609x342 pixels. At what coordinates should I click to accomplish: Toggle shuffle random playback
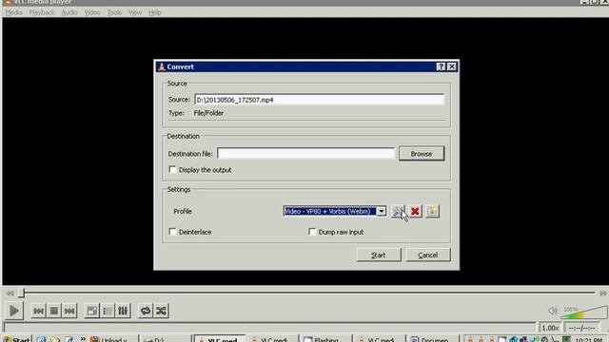tap(161, 311)
